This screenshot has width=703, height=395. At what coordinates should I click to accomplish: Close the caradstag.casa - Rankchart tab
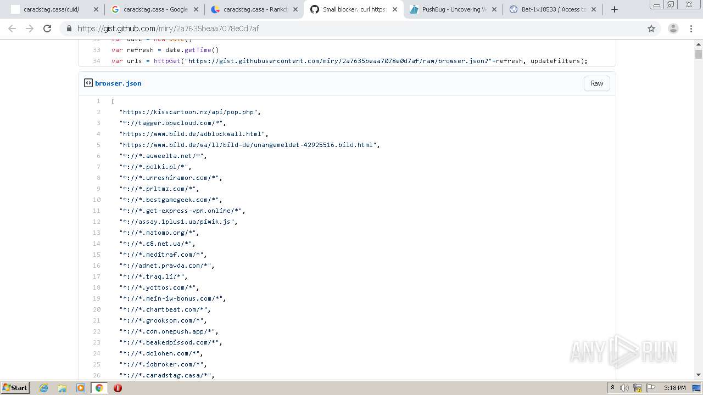[295, 9]
